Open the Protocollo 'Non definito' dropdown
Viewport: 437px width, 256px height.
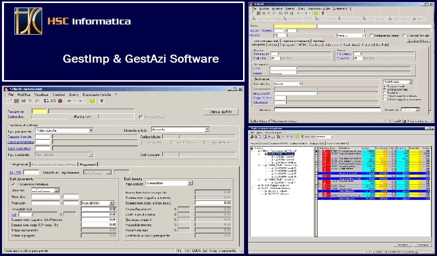112,203
